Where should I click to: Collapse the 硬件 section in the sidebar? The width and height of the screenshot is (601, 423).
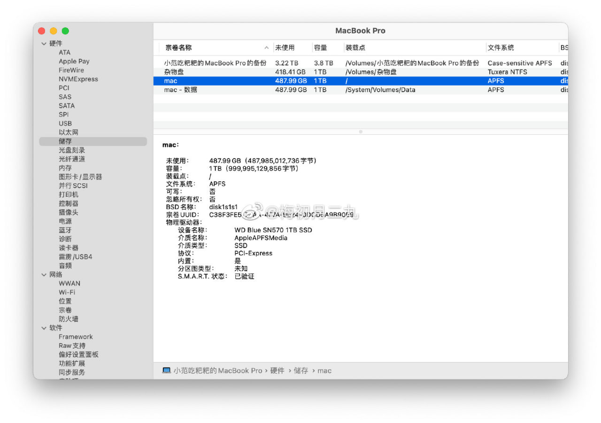[x=44, y=44]
